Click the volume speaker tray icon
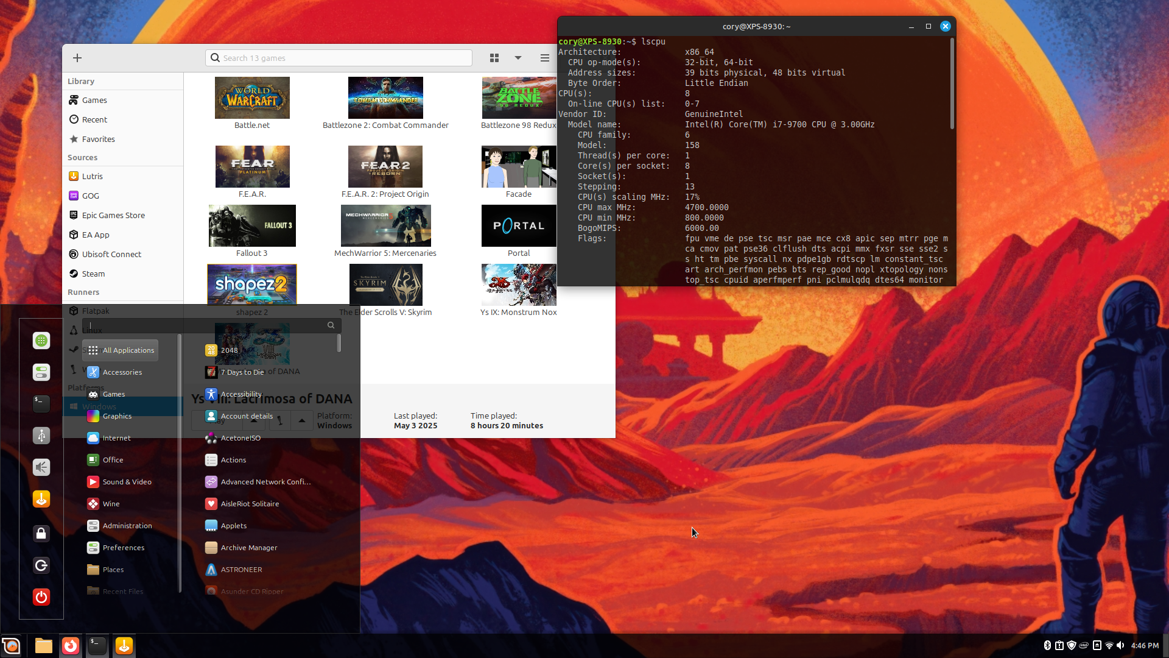Viewport: 1169px width, 658px height. 1120,645
